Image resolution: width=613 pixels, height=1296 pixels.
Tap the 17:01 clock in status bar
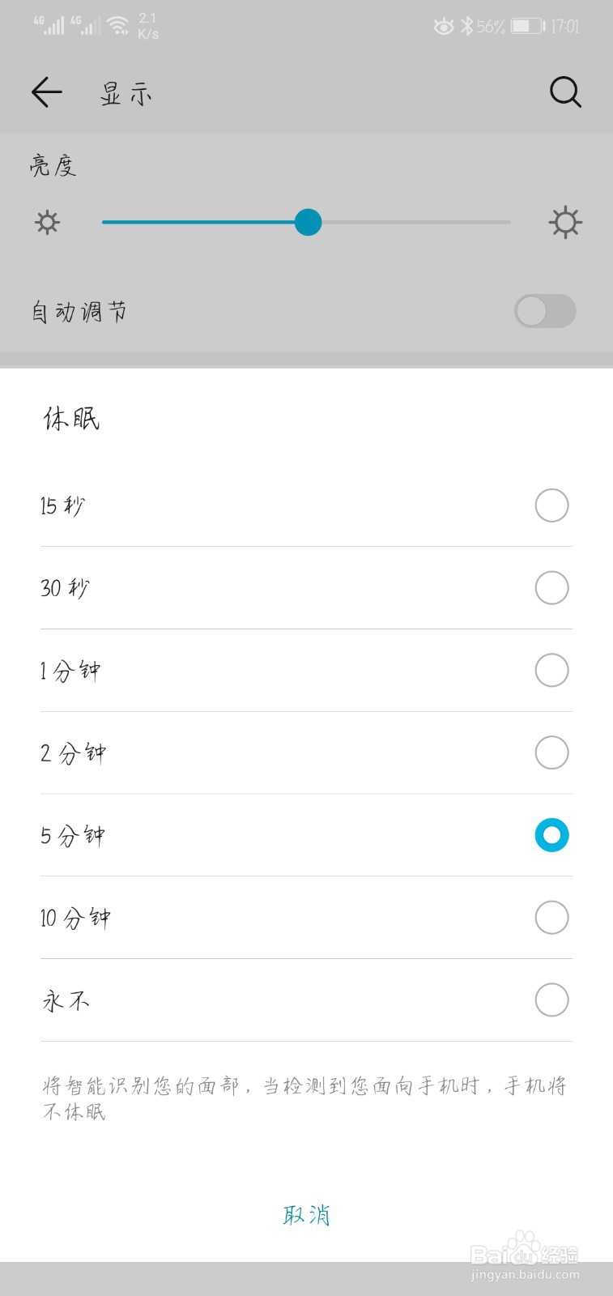[x=565, y=27]
